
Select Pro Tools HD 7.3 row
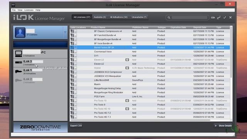pos(150,117)
